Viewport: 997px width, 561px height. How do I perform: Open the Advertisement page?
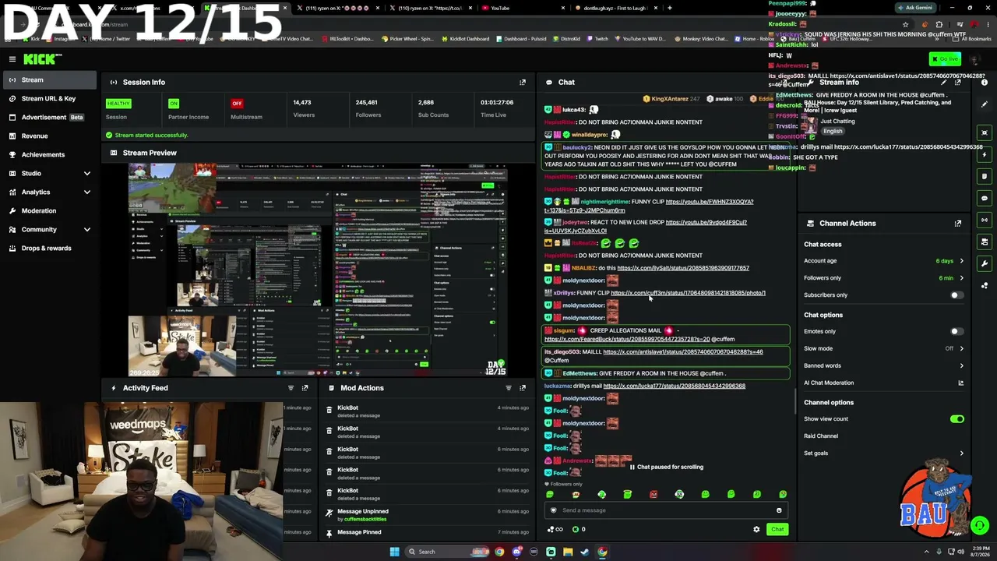49,117
